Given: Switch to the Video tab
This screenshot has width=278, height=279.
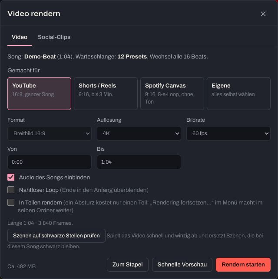Looking at the screenshot, I should (20, 37).
